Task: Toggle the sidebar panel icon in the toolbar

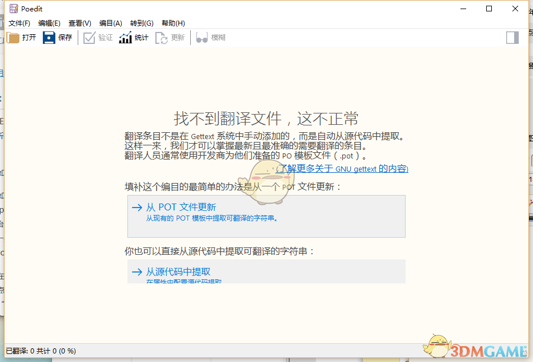Action: click(512, 38)
